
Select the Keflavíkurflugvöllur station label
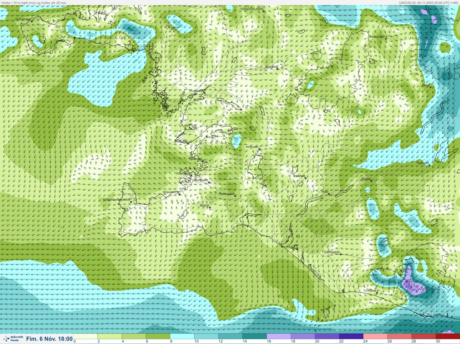coord(116,200)
